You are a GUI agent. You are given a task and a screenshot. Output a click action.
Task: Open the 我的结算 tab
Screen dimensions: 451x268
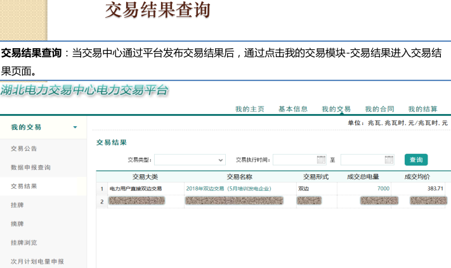422,109
